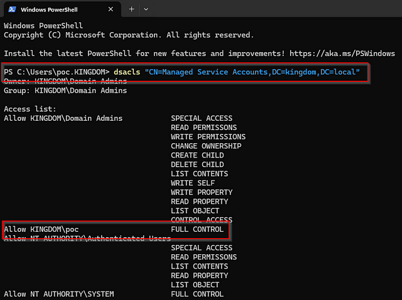The width and height of the screenshot is (402, 300).
Task: Click FULL CONTROL beside NT AUTHORITY\SYSTEM
Action: coord(198,294)
